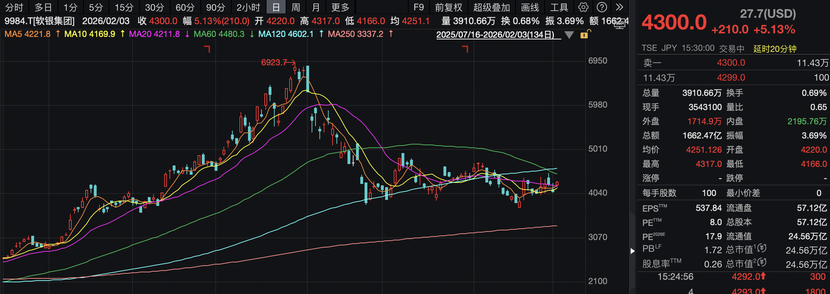Switch to the 周 weekly chart tab
Screen dimensions: 830x294
tap(295, 7)
